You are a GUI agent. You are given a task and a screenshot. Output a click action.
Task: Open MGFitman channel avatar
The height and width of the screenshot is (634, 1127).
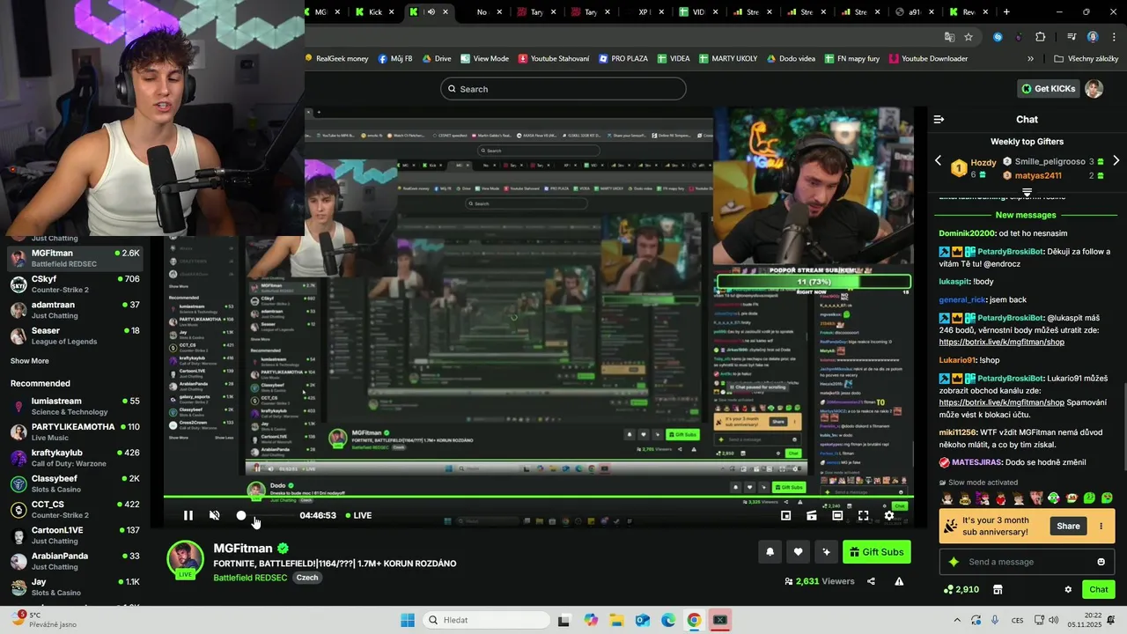pos(186,560)
